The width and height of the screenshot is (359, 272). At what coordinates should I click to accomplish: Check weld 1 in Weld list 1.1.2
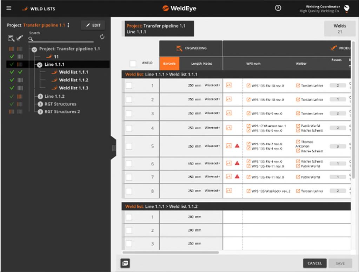[129, 217]
